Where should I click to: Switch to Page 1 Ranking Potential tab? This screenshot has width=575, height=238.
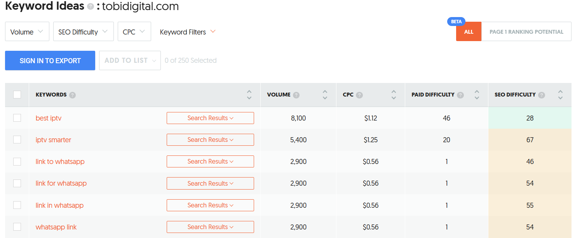[526, 32]
